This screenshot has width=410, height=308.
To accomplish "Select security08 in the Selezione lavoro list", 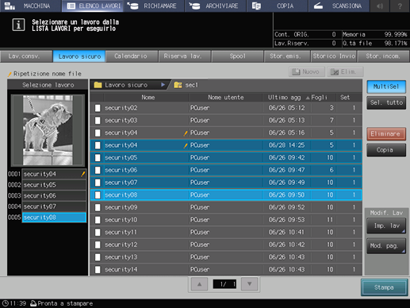I will click(x=54, y=218).
